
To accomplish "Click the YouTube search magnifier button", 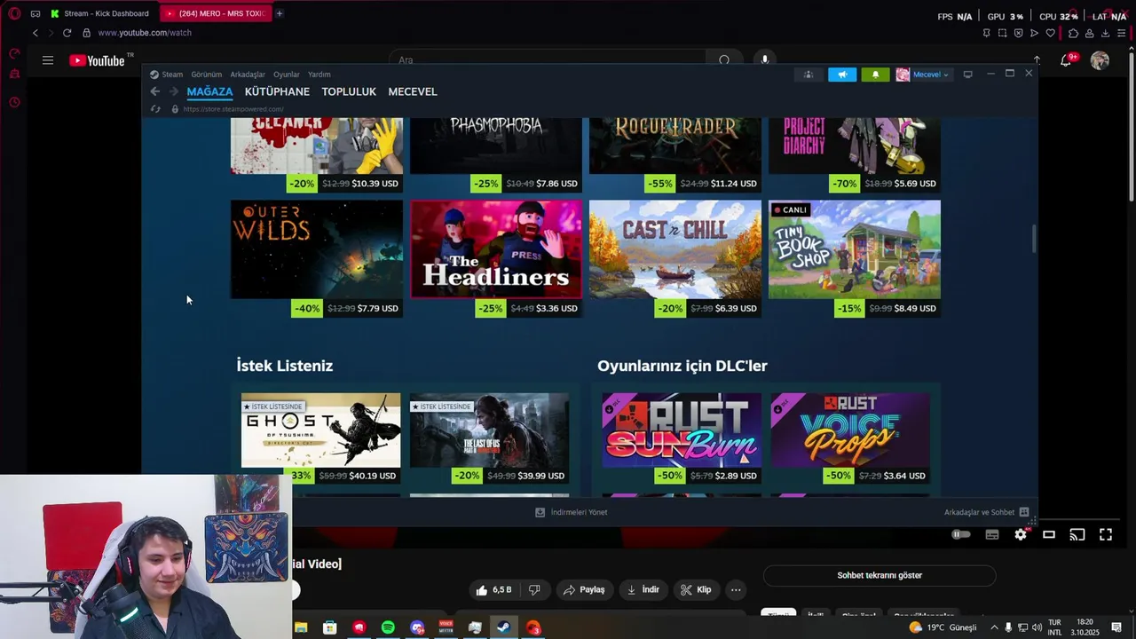I will pyautogui.click(x=724, y=60).
